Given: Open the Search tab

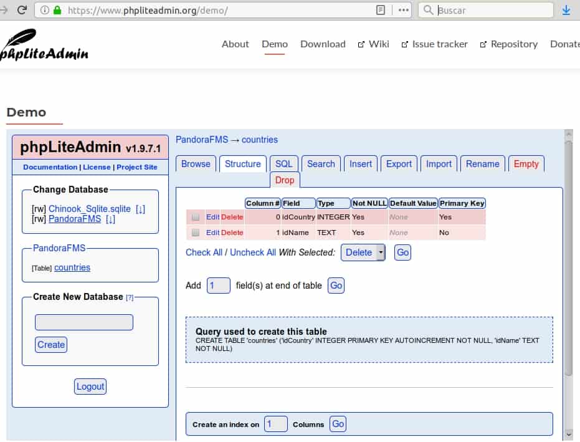Looking at the screenshot, I should click(x=321, y=163).
